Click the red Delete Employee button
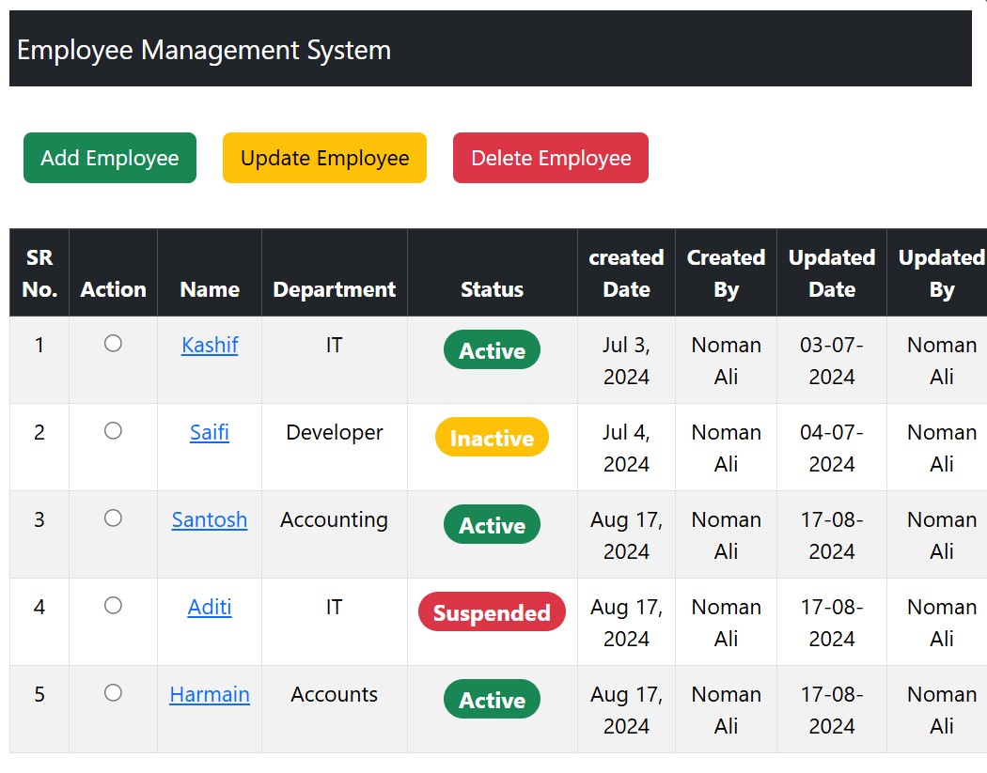Viewport: 987px width, 773px height. (x=550, y=158)
